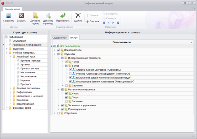
Task: Open the Главное меню ribbon tab
Action: pyautogui.click(x=12, y=9)
